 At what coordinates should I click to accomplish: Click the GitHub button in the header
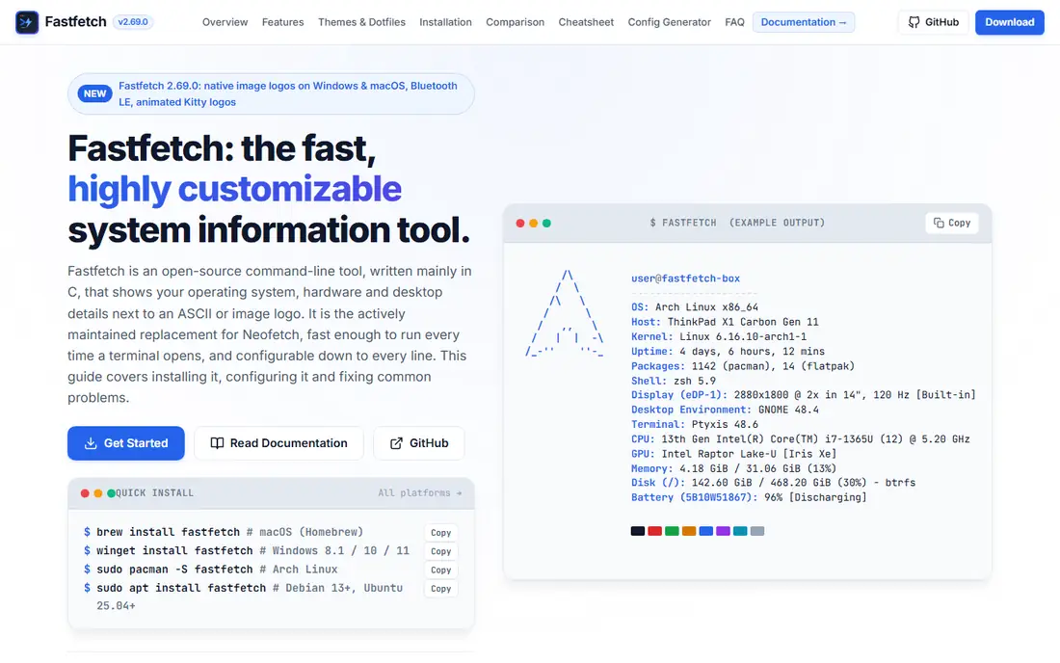coord(934,22)
